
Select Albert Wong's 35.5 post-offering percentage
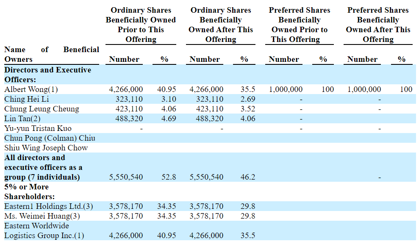248,89
